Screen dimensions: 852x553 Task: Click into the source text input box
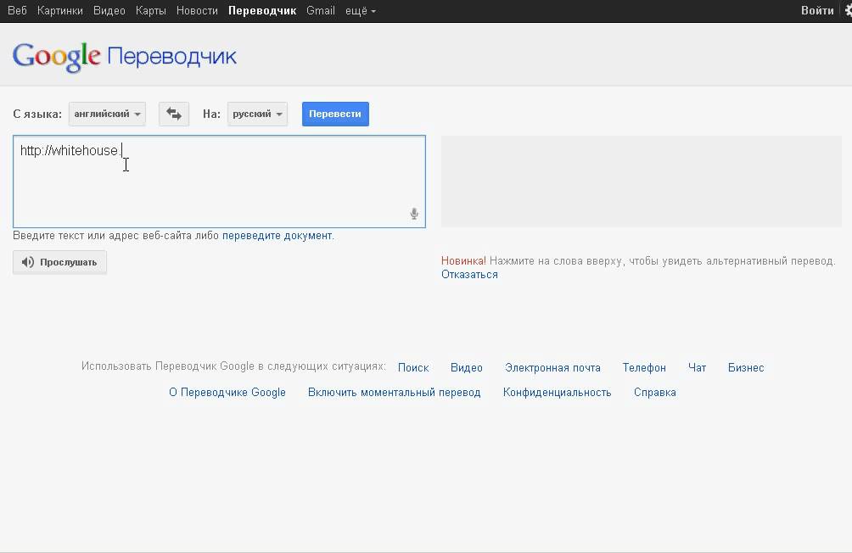(219, 182)
